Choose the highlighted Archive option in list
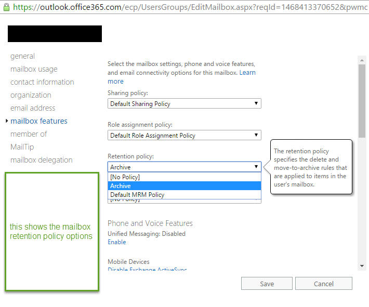 click(184, 186)
